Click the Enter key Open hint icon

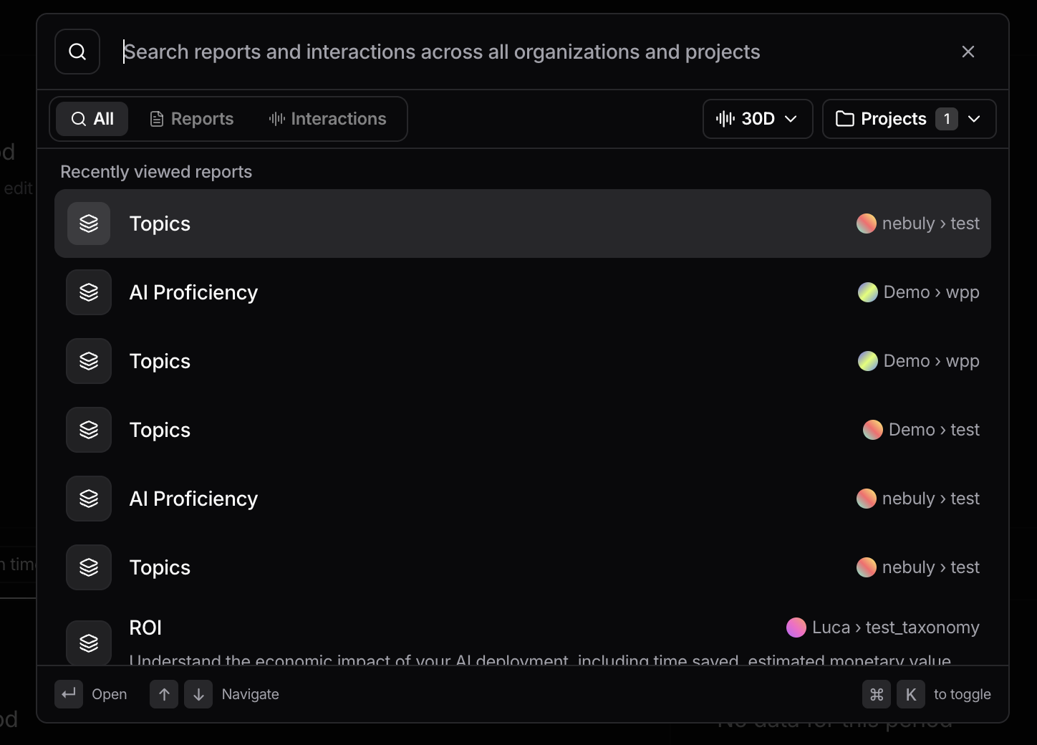pos(69,694)
